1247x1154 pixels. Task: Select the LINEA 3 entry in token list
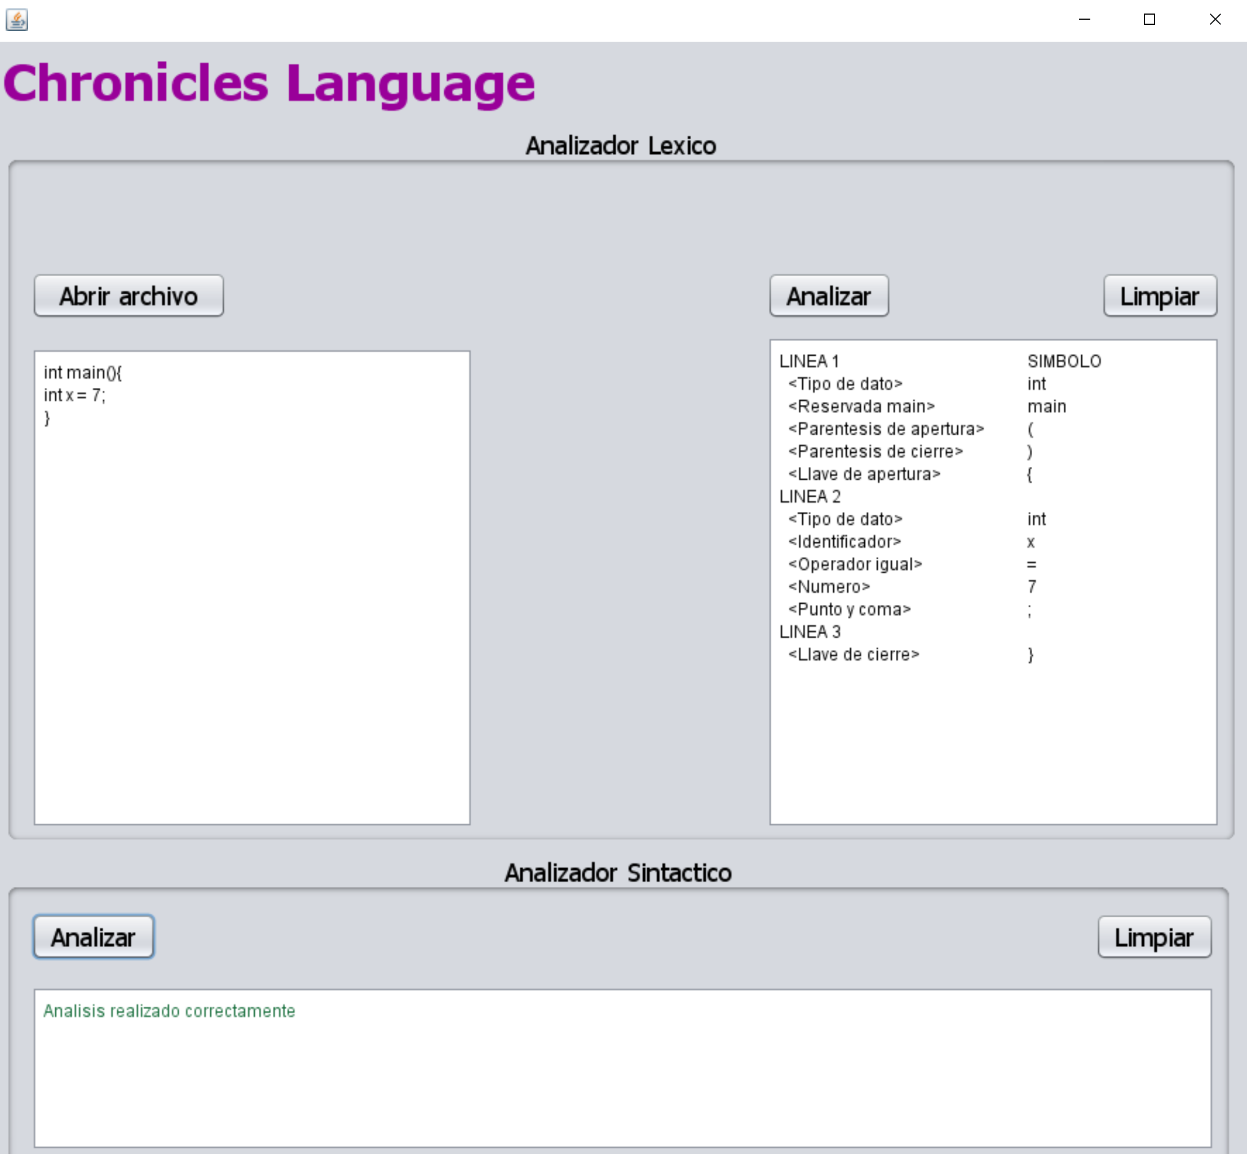point(810,632)
